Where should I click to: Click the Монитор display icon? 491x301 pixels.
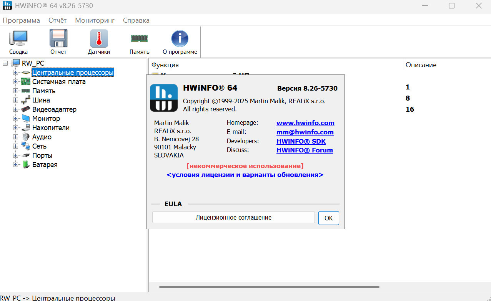pos(26,119)
